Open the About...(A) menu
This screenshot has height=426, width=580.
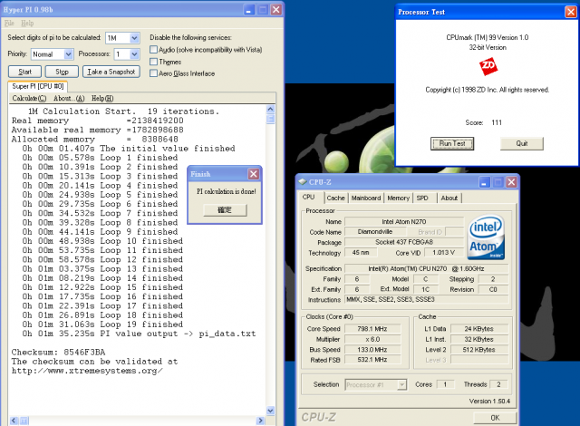69,98
